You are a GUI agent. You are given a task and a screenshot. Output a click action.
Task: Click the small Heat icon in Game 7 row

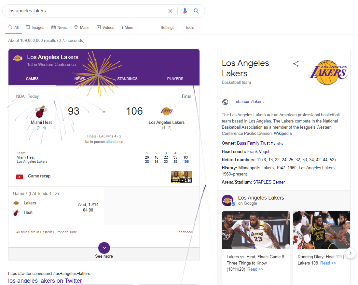click(16, 213)
